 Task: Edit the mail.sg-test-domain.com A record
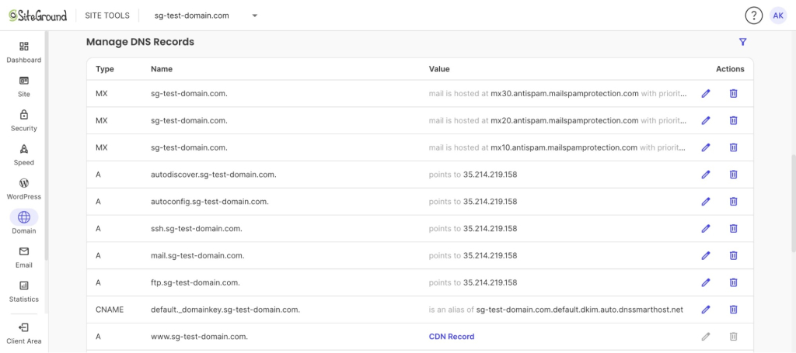click(706, 255)
